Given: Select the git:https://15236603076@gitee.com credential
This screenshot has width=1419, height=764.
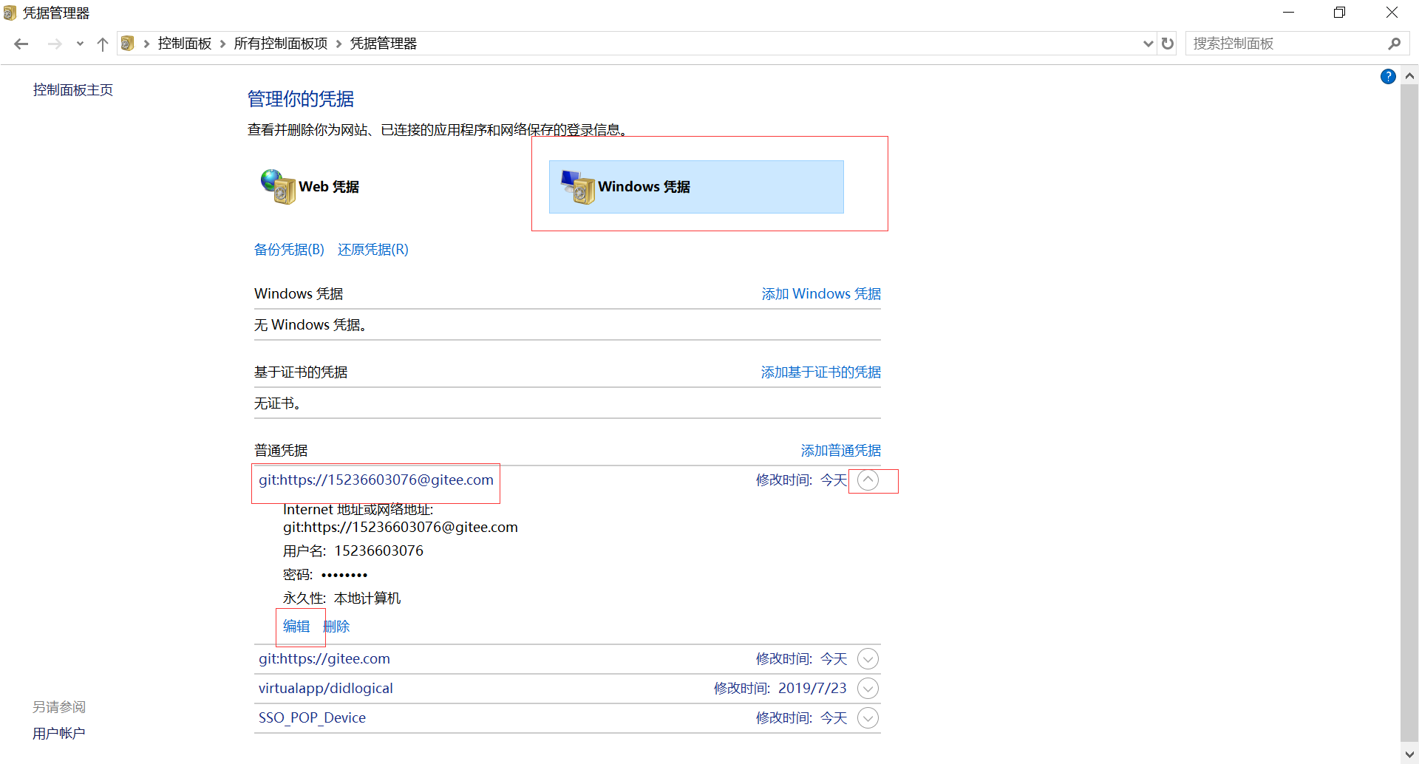Looking at the screenshot, I should coord(376,480).
